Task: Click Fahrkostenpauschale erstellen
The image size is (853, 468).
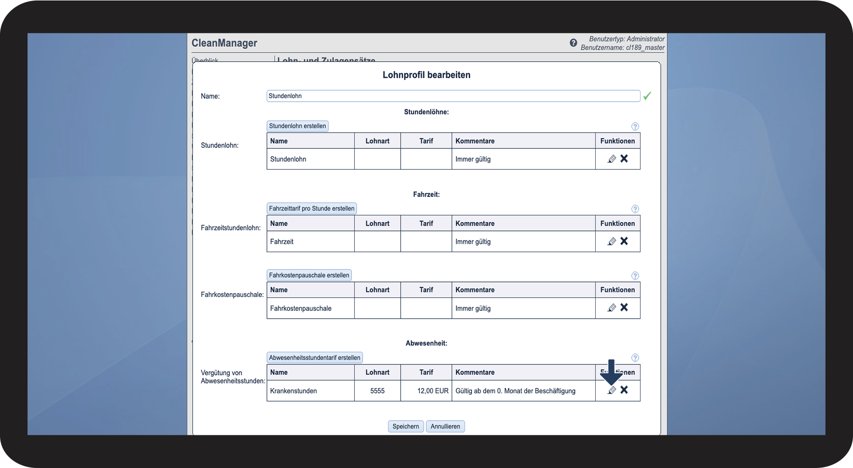Action: (309, 275)
